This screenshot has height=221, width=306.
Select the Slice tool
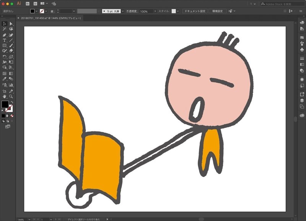pyautogui.click(x=11, y=91)
